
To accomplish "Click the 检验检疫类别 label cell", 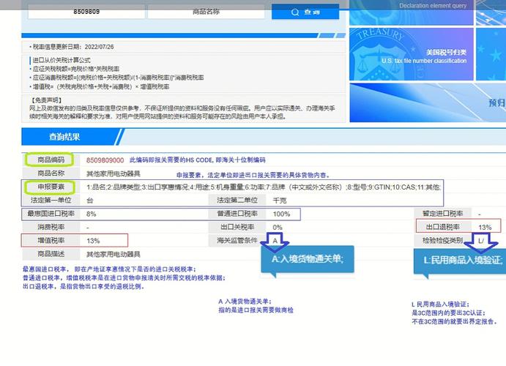I will coord(442,241).
